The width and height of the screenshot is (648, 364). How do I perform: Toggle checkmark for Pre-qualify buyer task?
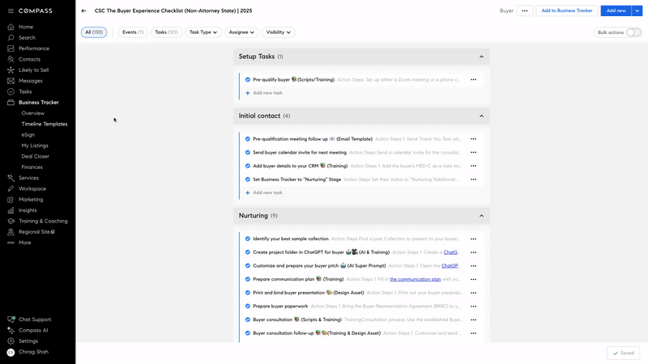point(248,79)
